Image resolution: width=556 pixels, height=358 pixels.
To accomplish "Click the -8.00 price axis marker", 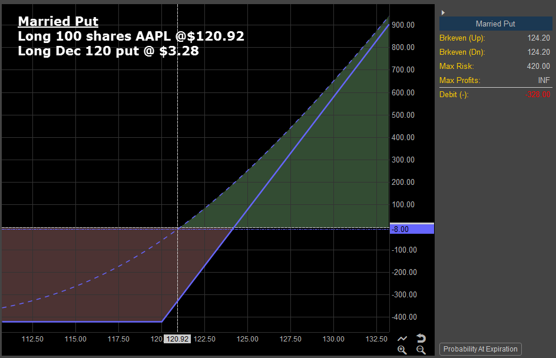I will point(412,229).
